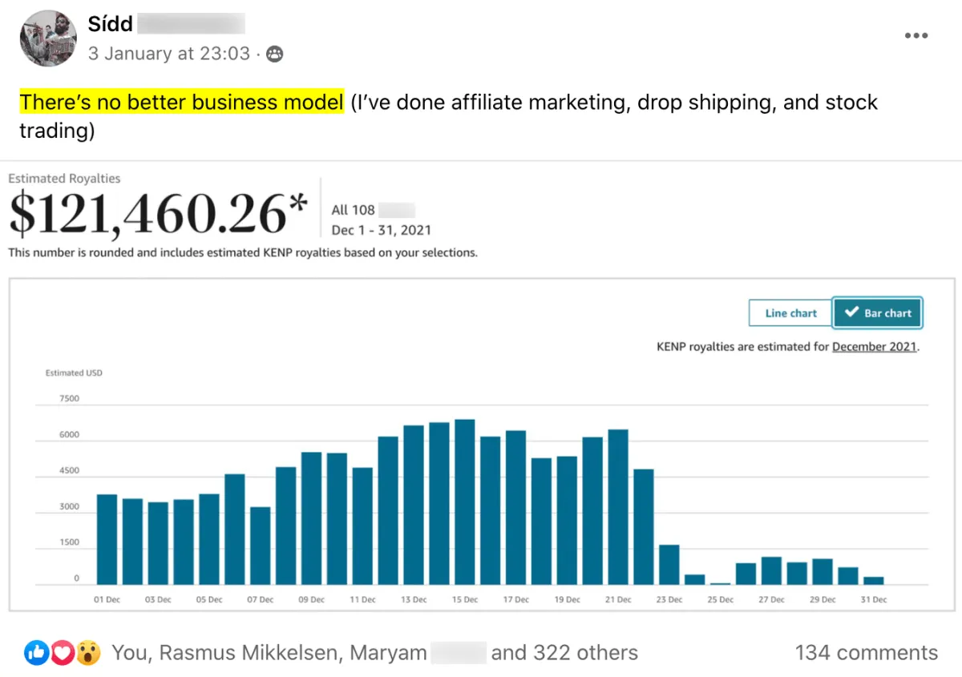Click the Wow face reaction icon

(x=88, y=653)
